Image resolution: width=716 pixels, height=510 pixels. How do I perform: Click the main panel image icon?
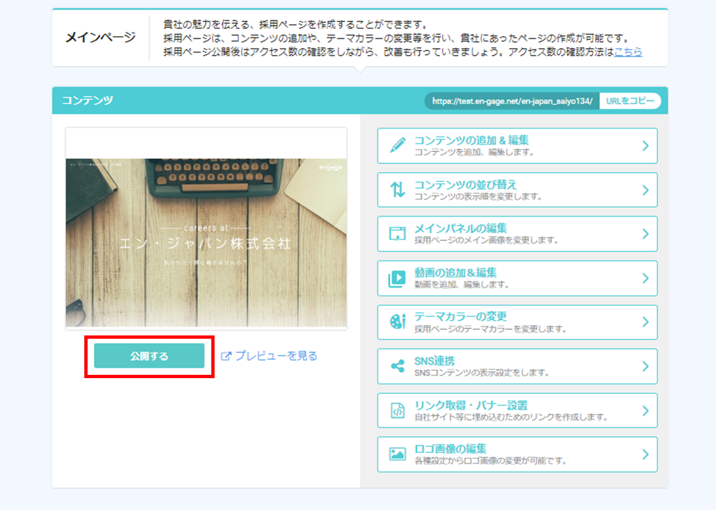[x=397, y=234]
